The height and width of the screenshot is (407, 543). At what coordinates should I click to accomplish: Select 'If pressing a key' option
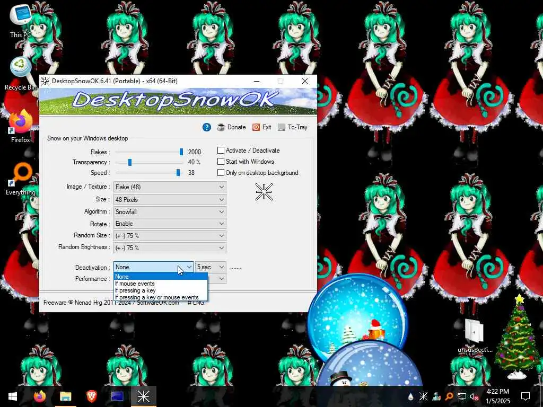pos(161,290)
